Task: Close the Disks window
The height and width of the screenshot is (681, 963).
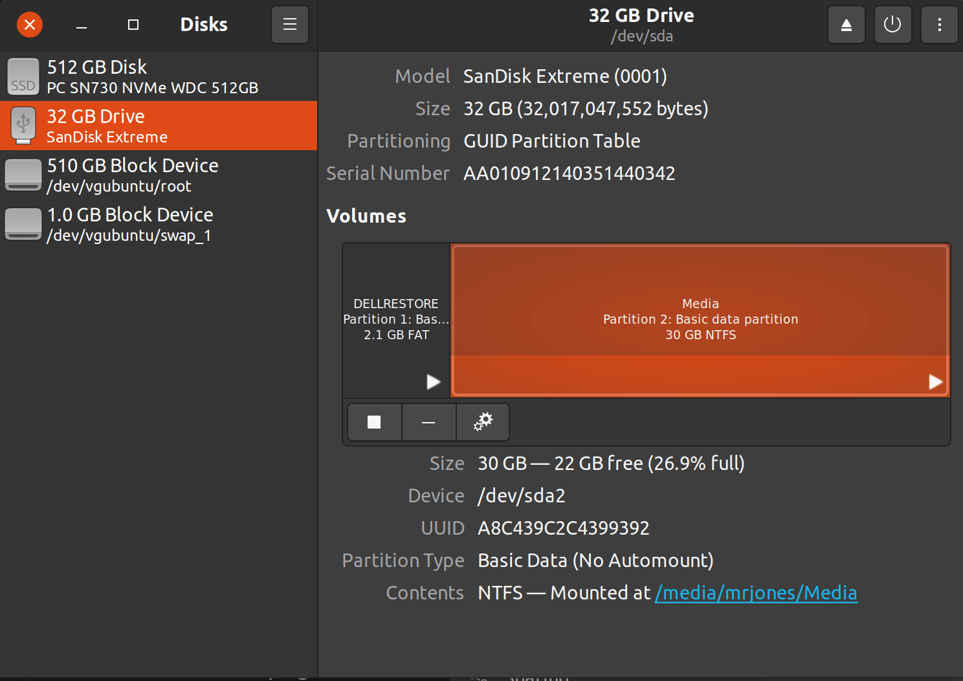Action: 30,25
